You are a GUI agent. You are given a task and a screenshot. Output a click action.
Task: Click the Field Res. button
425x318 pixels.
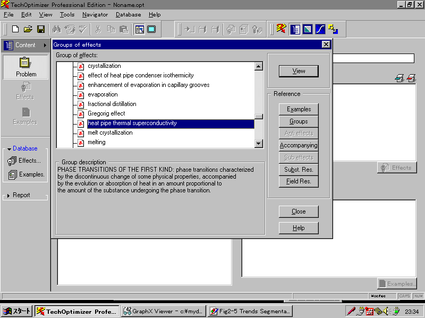299,181
